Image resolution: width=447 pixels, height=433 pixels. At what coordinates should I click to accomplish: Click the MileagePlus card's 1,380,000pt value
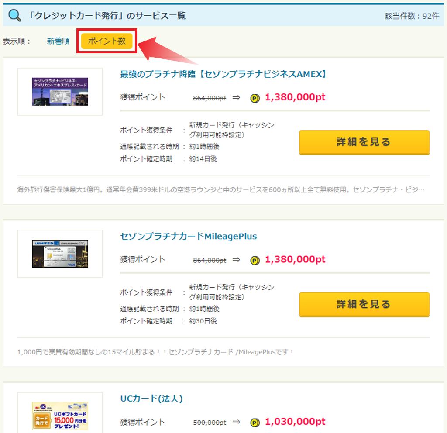point(295,259)
